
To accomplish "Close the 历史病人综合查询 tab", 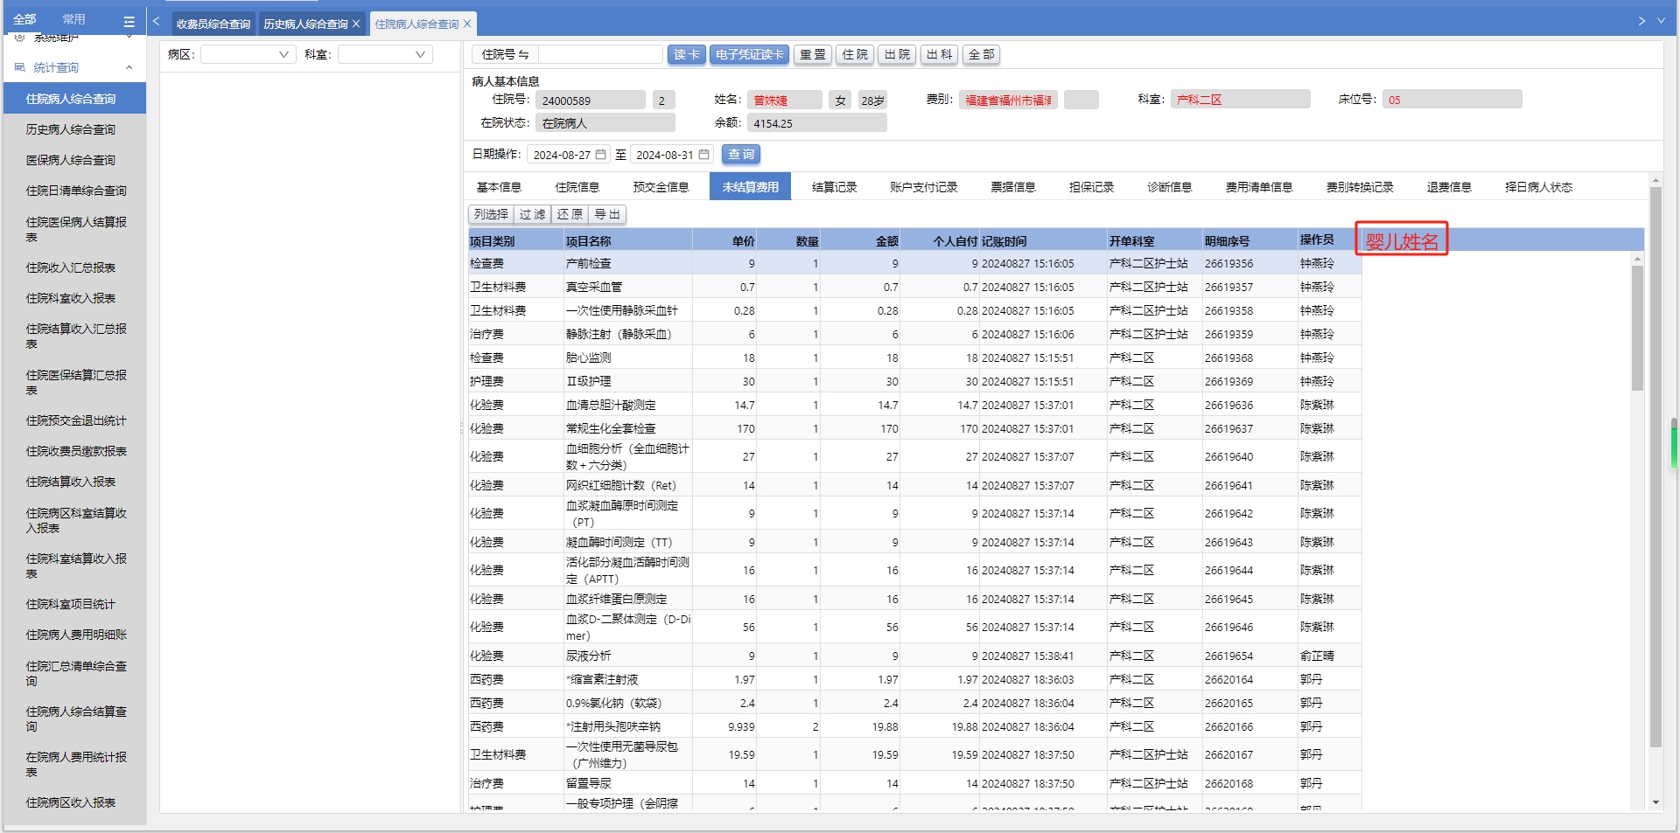I will (356, 24).
